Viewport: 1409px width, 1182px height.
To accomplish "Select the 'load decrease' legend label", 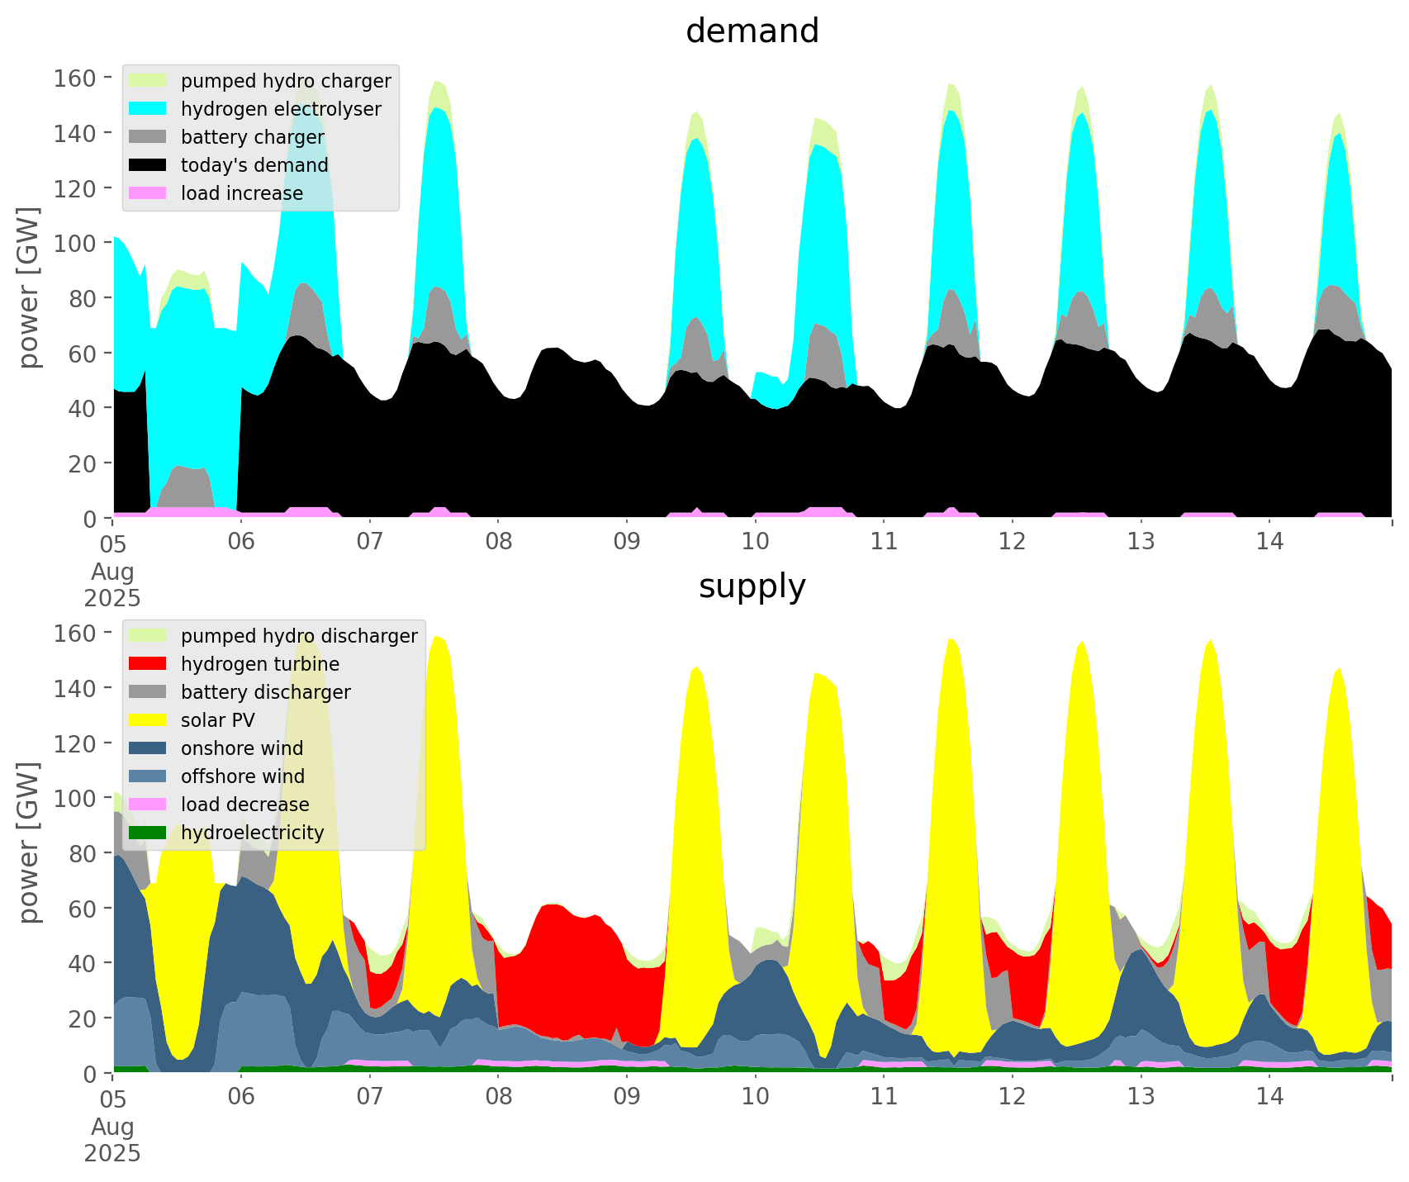I will point(244,805).
